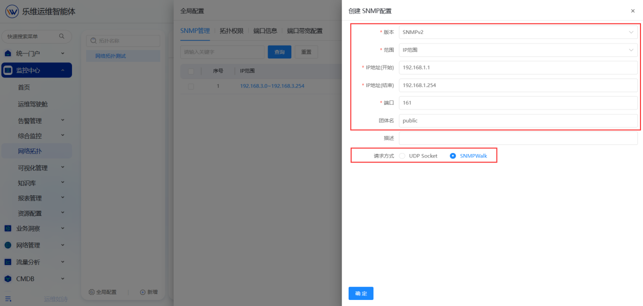Switch to the 端口信息 tab

266,31
